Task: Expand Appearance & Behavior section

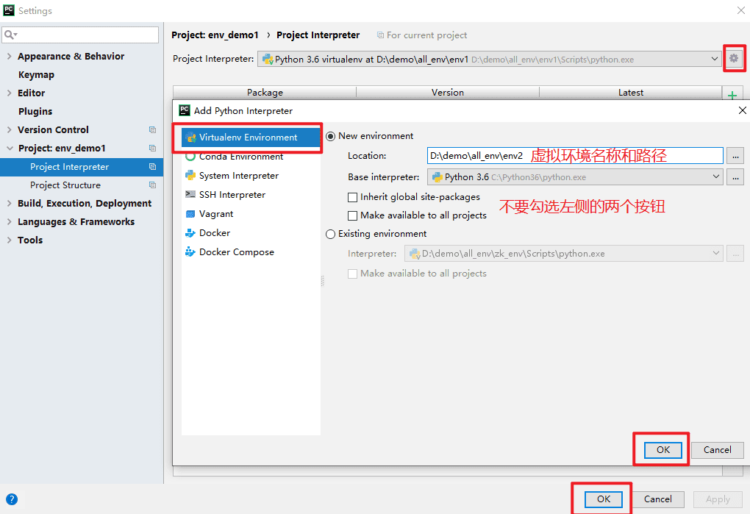Action: coord(9,56)
